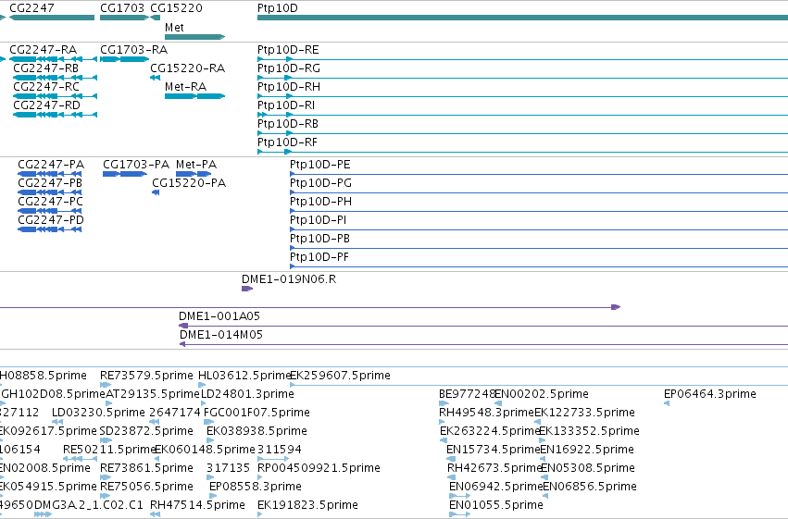788x519 pixels.
Task: Select the AT29135.5prime EST
Action: (x=109, y=403)
